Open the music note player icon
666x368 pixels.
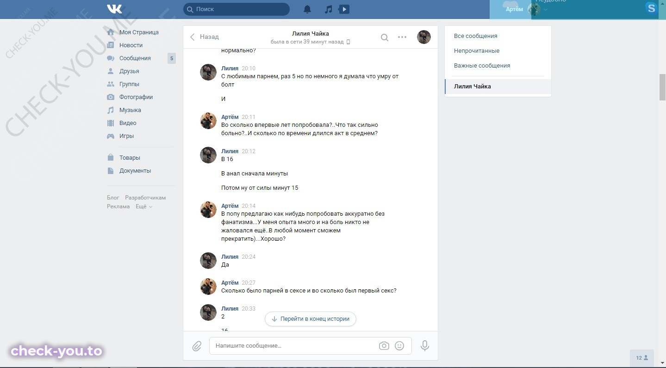click(328, 9)
